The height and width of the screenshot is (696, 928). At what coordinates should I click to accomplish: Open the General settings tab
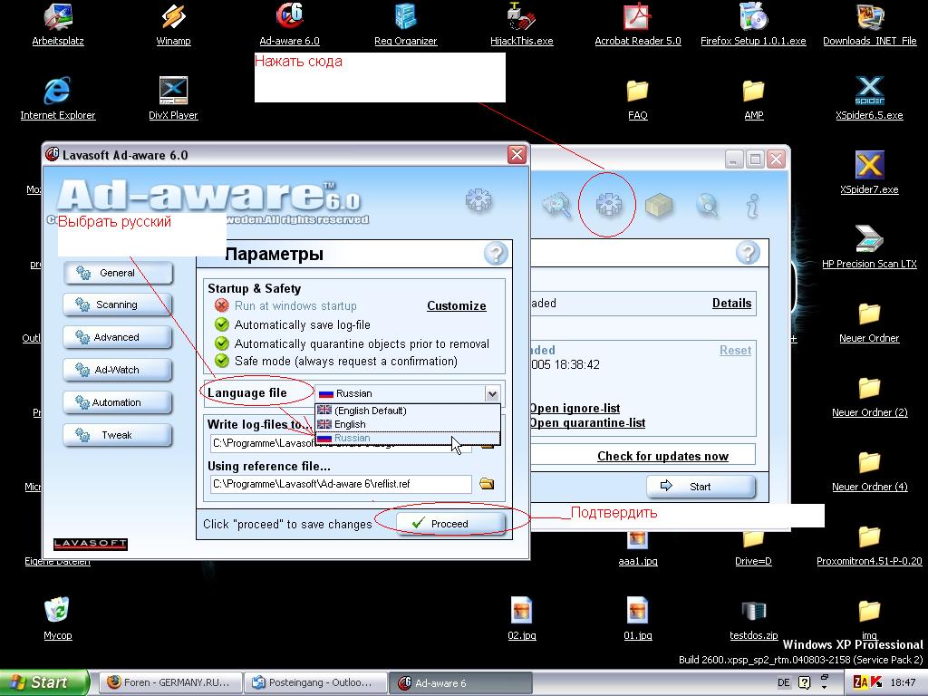coord(118,273)
